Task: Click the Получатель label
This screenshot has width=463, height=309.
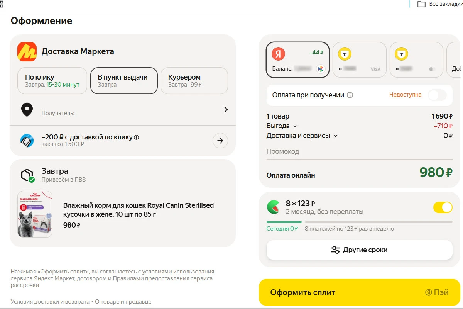Action: pos(58,113)
